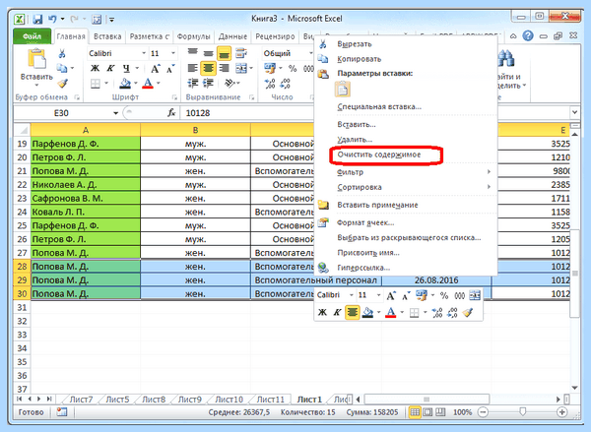591x432 pixels.
Task: Click the ribbon Wrap Text icon
Action: (x=241, y=53)
